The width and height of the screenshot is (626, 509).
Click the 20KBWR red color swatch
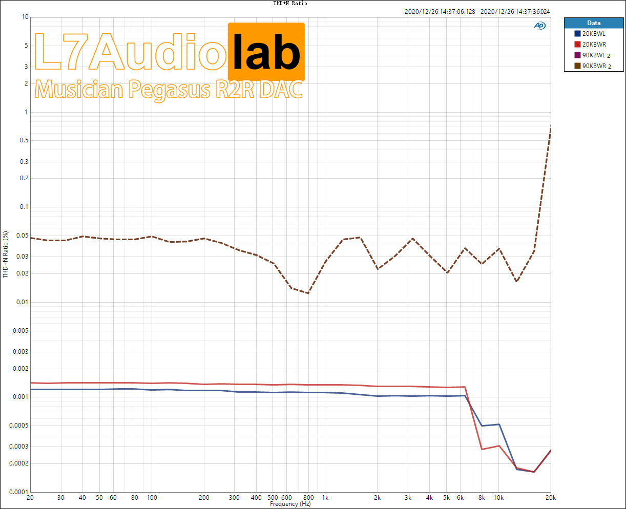click(577, 45)
